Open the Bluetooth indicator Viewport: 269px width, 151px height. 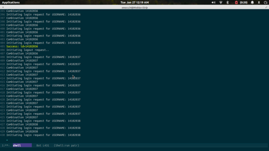coord(228,2)
